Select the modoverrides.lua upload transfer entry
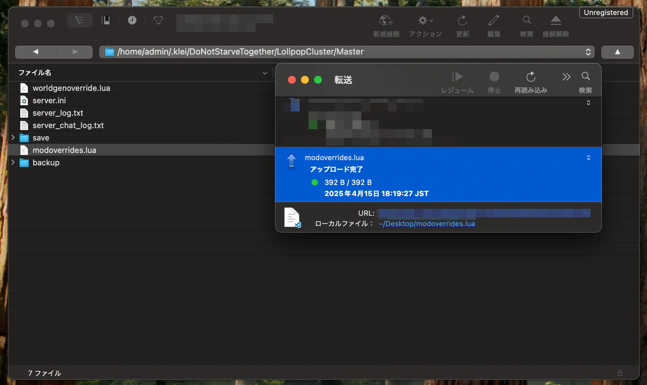This screenshot has width=647, height=385. 438,175
